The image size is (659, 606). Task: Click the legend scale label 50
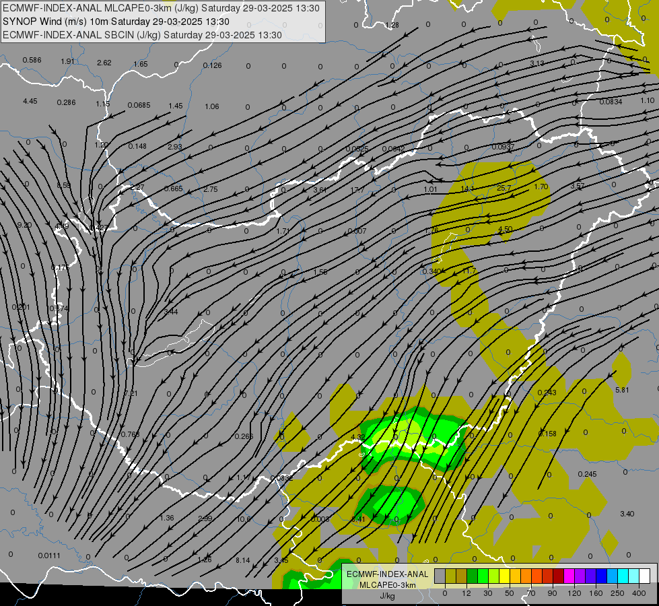[x=510, y=593]
